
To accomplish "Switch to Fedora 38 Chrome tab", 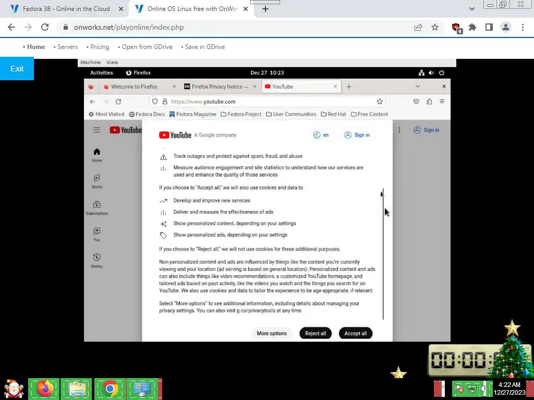I will click(66, 9).
